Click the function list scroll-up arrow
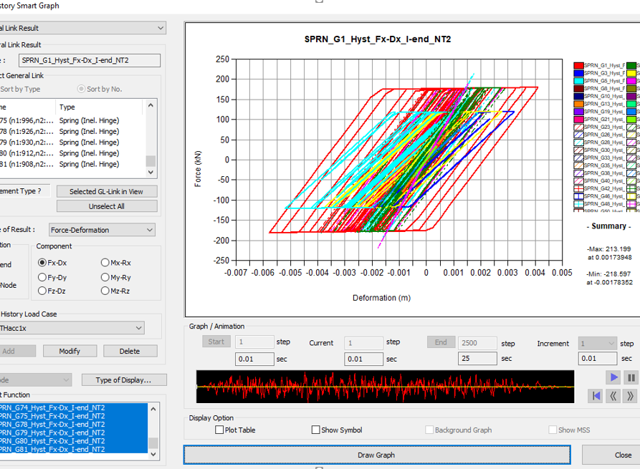 point(153,409)
